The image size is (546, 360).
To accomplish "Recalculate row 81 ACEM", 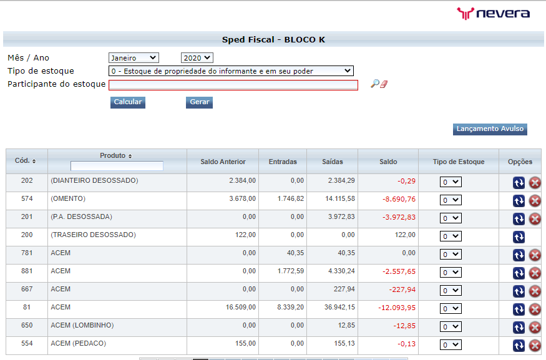I will click(x=519, y=309).
